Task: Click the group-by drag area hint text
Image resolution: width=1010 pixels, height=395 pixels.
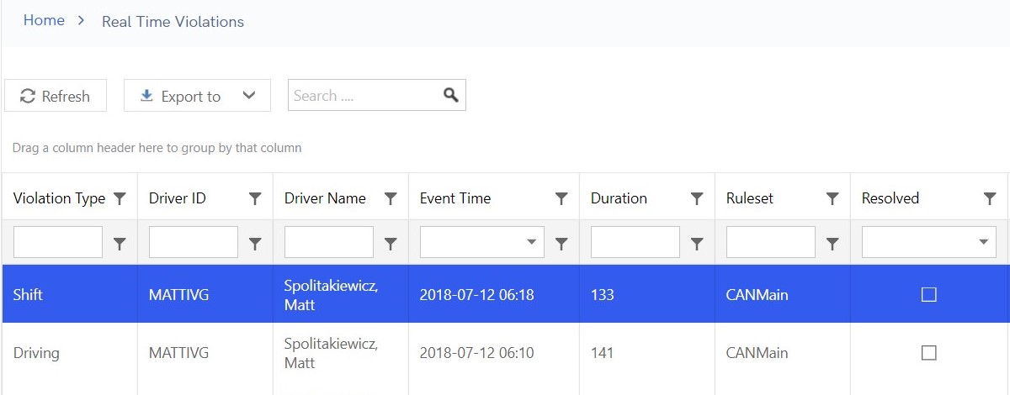Action: pos(157,148)
